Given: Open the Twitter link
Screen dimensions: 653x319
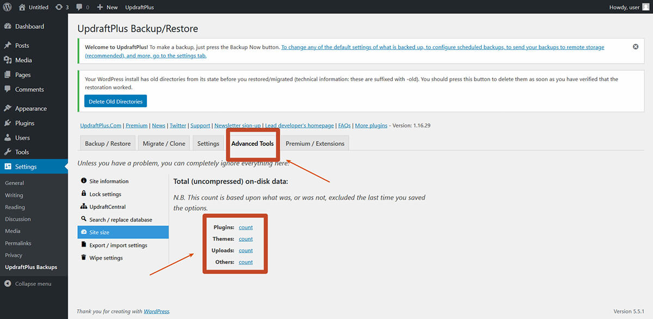Looking at the screenshot, I should coord(178,126).
